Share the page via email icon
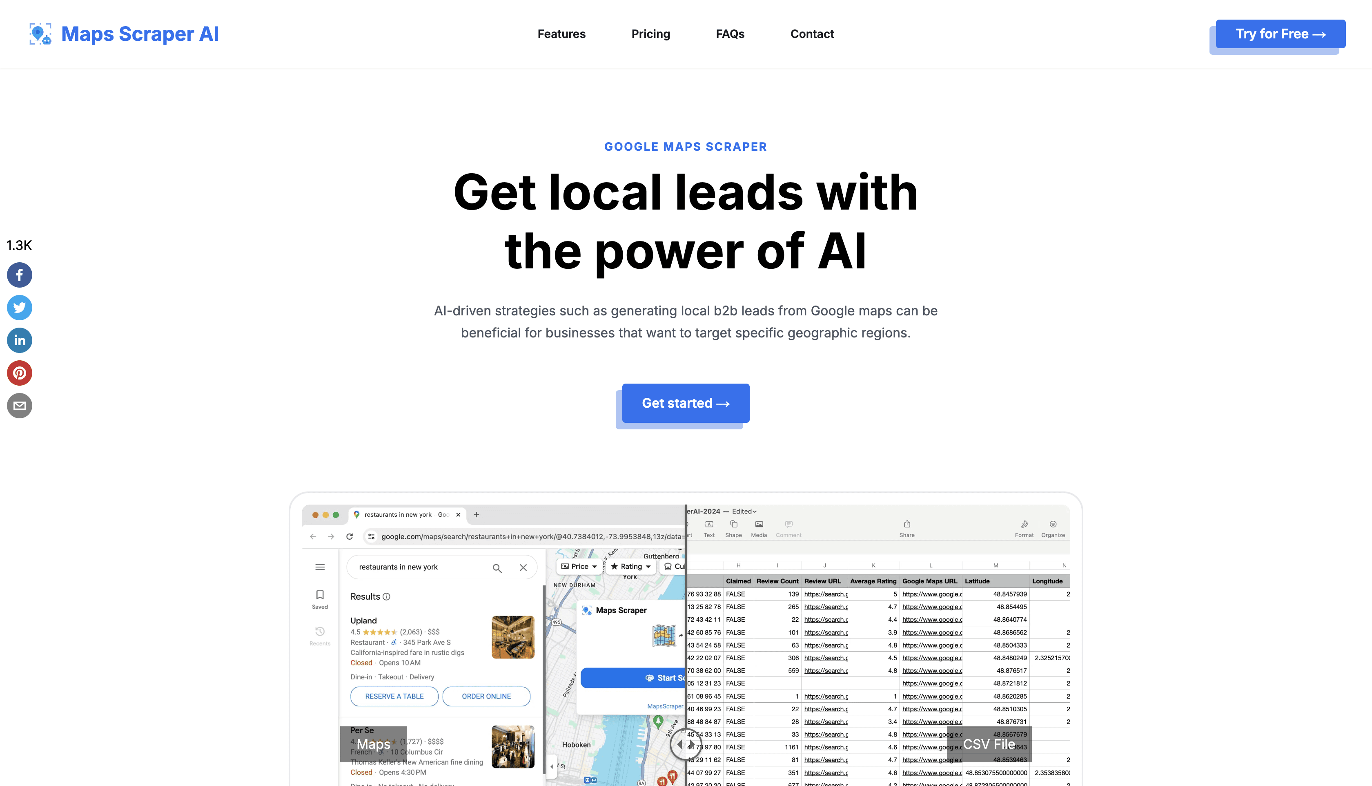 pos(20,405)
